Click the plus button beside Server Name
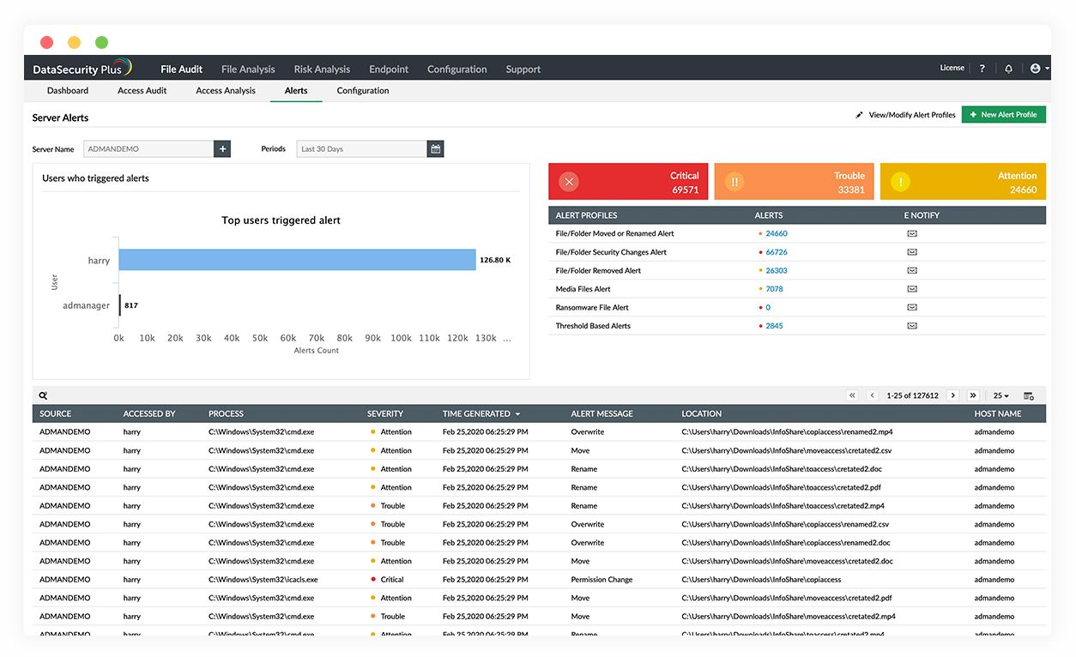Screen dimensions: 1076x657 (223, 148)
